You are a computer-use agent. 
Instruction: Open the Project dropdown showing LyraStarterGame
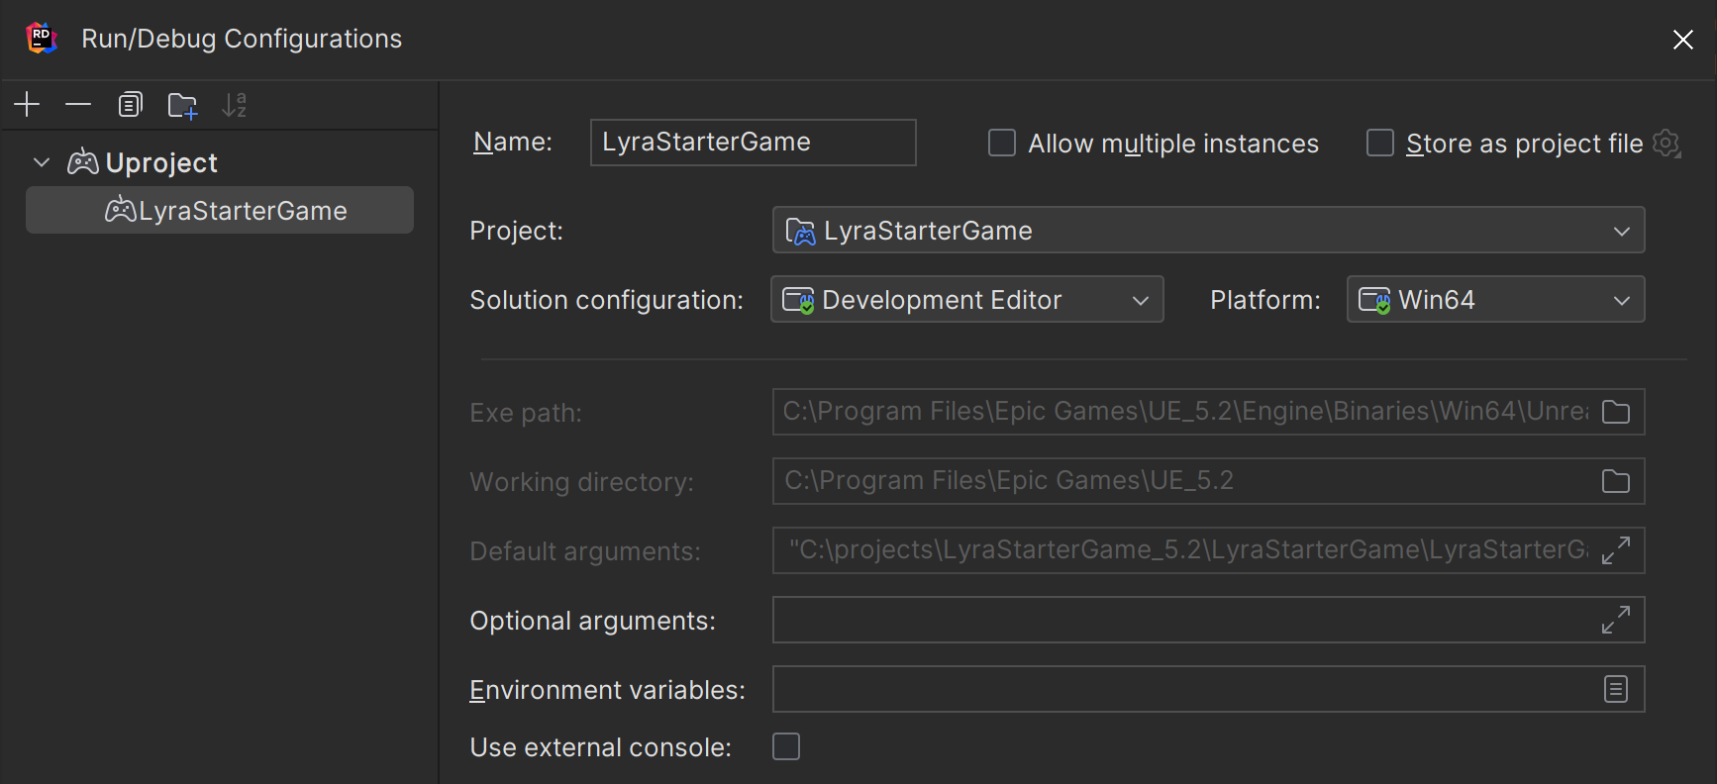point(1208,231)
